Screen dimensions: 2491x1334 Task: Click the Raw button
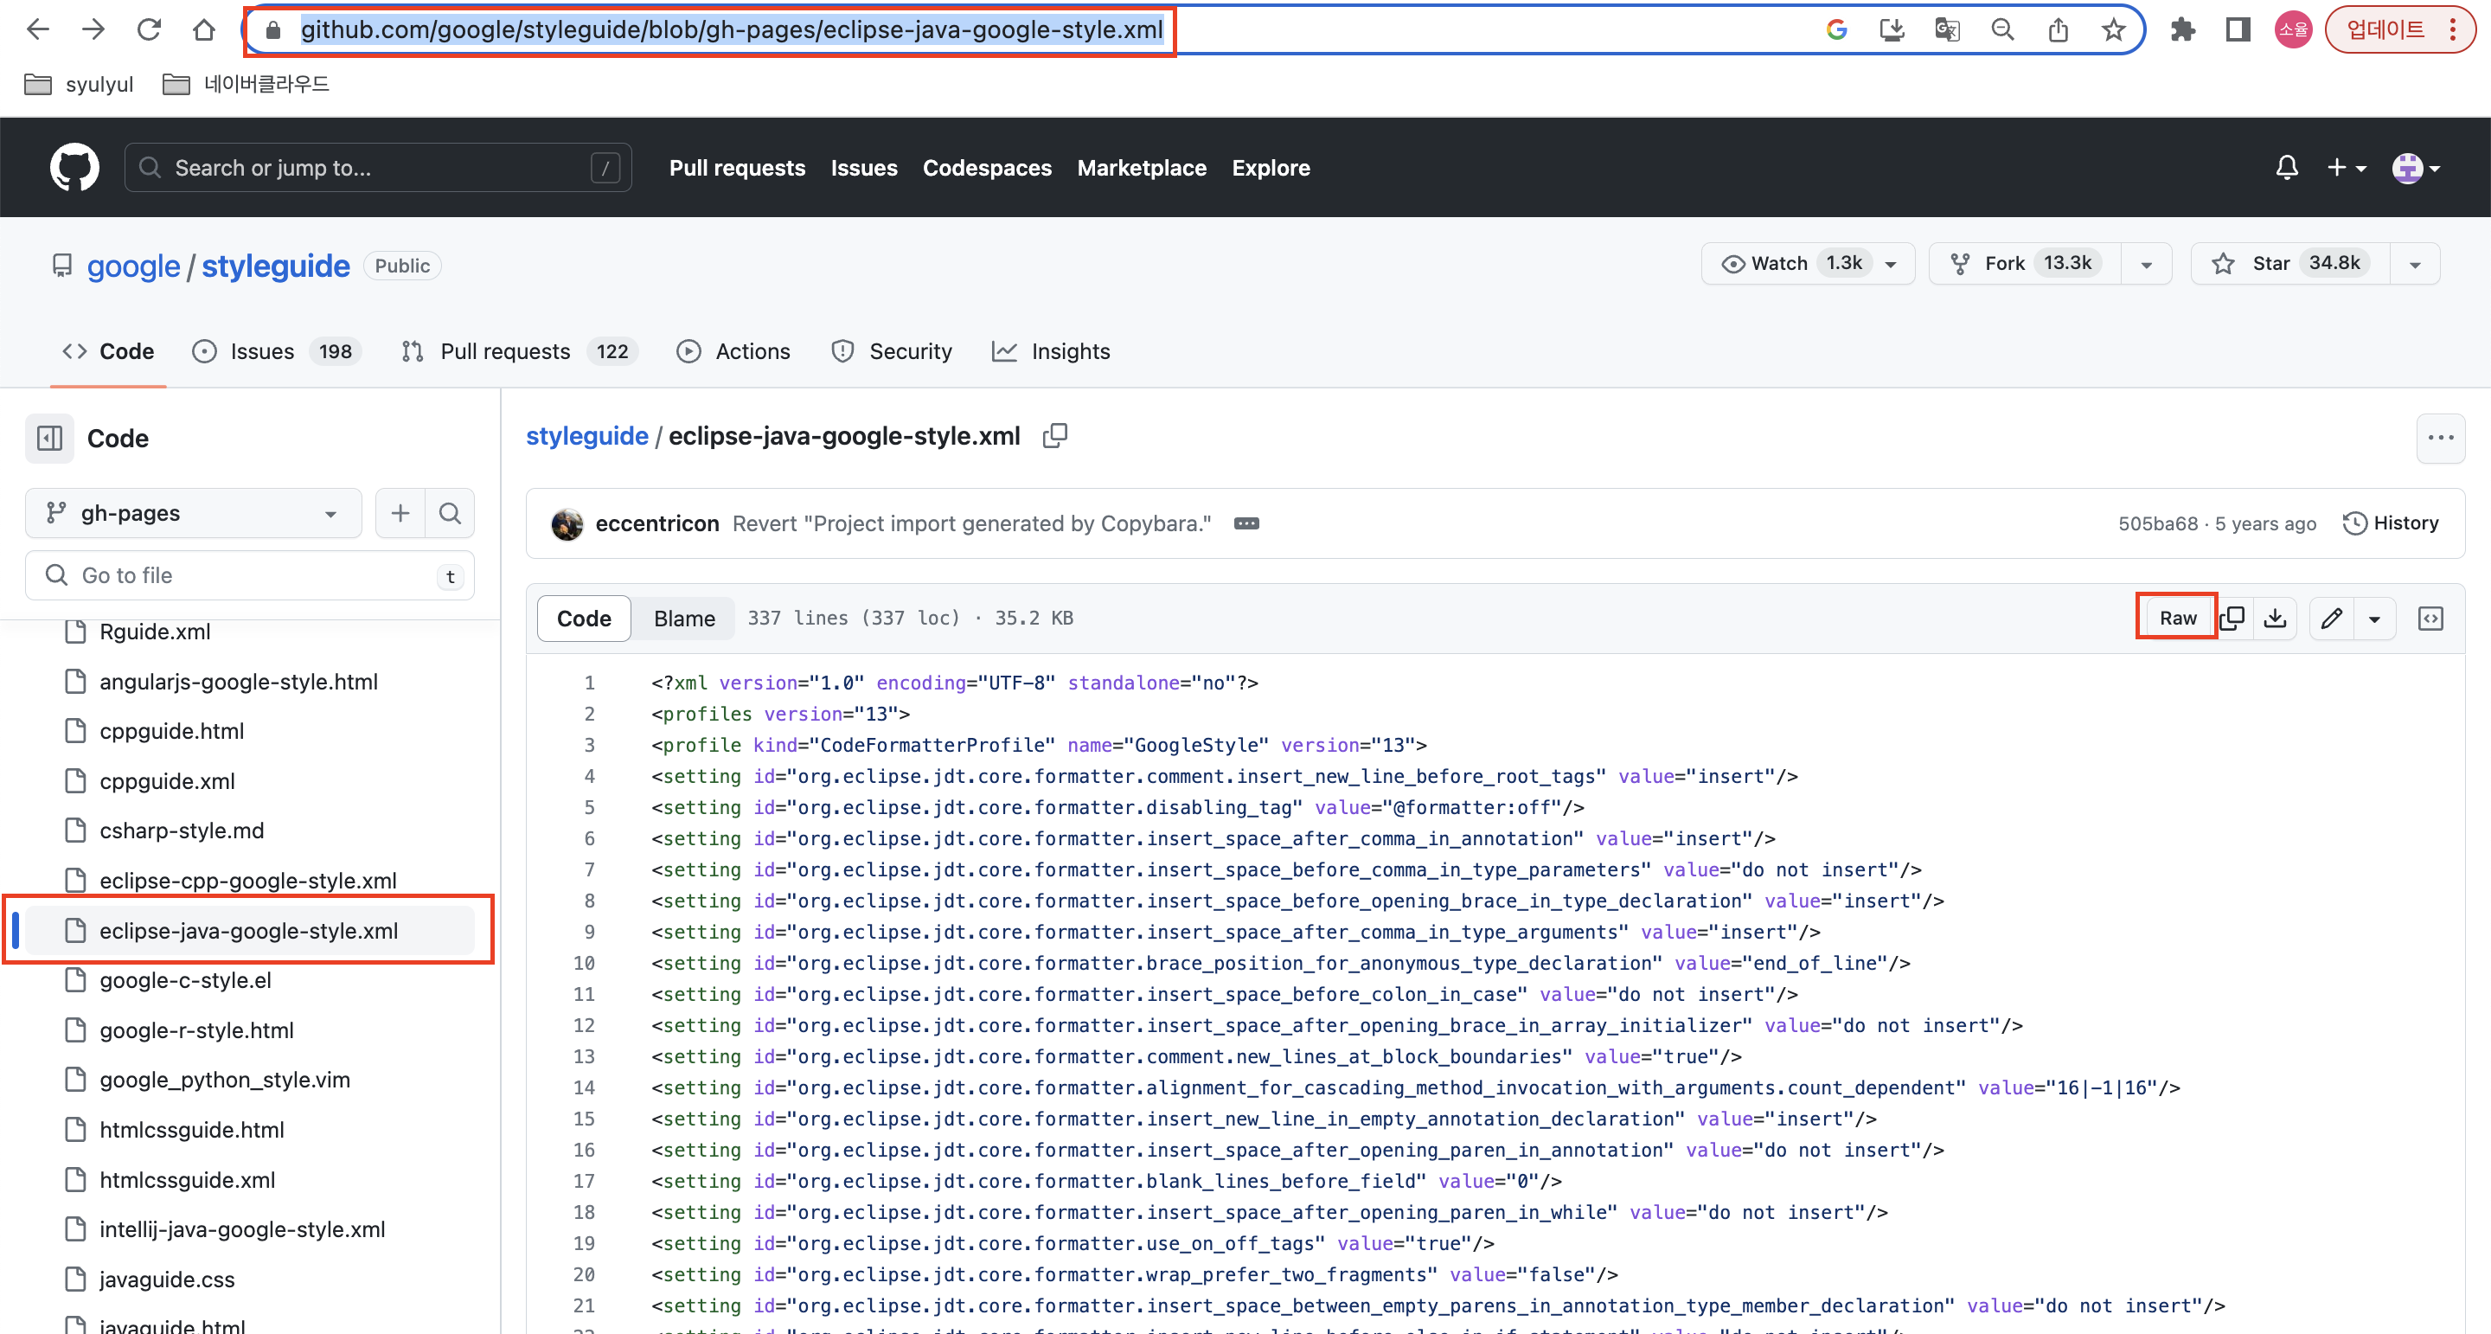click(x=2177, y=619)
